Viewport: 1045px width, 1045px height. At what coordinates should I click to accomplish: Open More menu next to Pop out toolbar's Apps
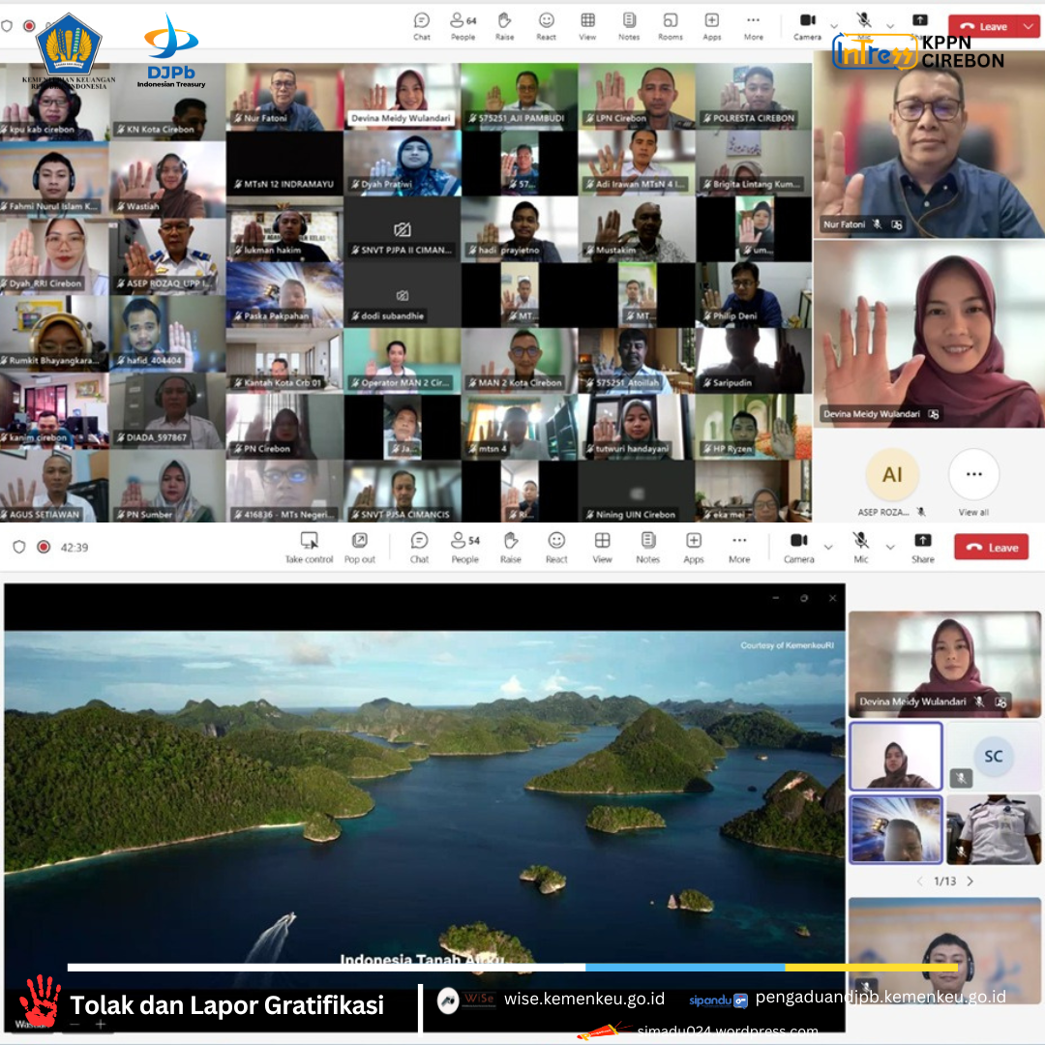pos(739,546)
